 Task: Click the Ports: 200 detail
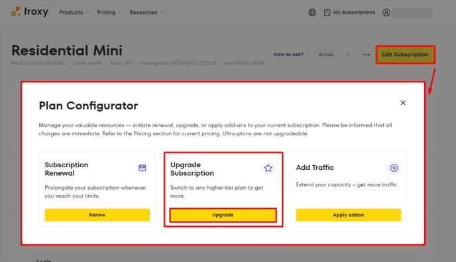pyautogui.click(x=121, y=63)
